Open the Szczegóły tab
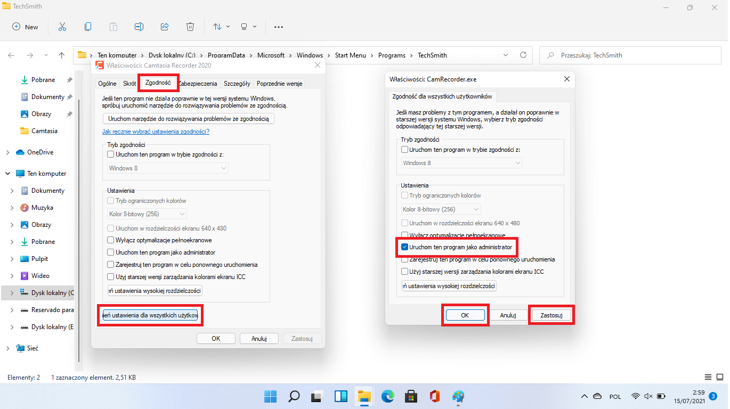This screenshot has height=409, width=730. (x=237, y=84)
